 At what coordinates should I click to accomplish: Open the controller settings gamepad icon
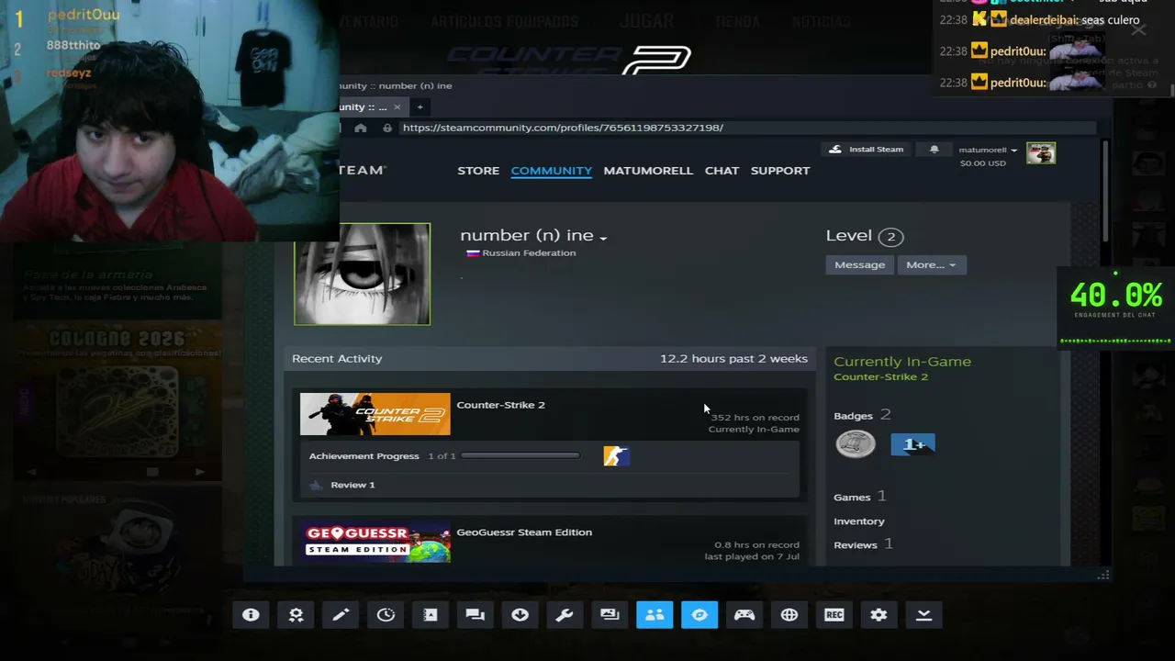point(744,615)
